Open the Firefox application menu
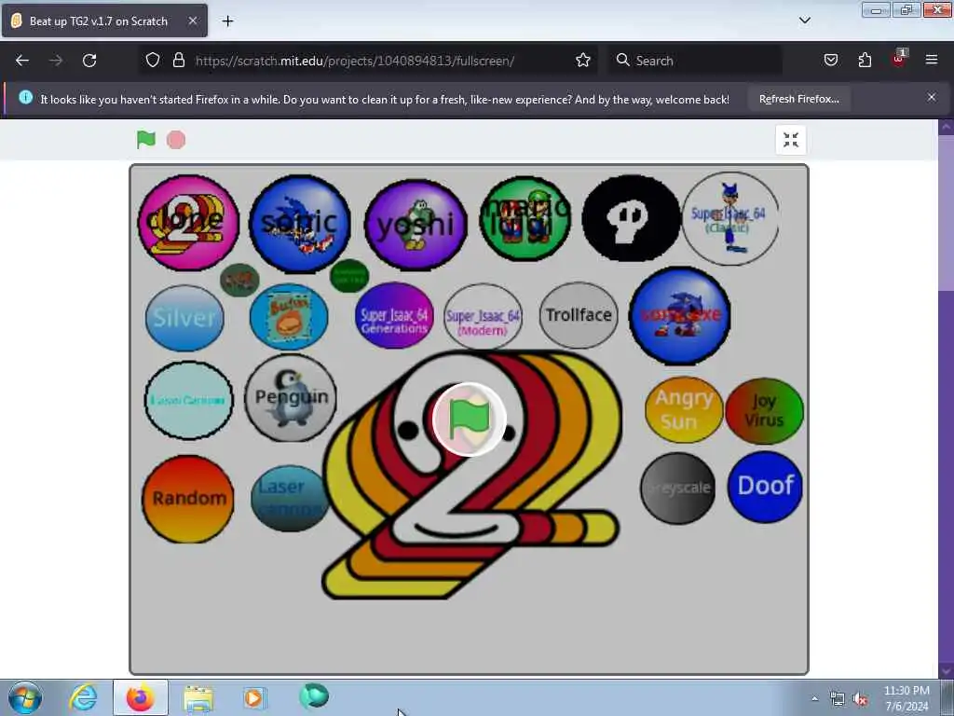Screen dimensions: 954x716 (x=932, y=60)
